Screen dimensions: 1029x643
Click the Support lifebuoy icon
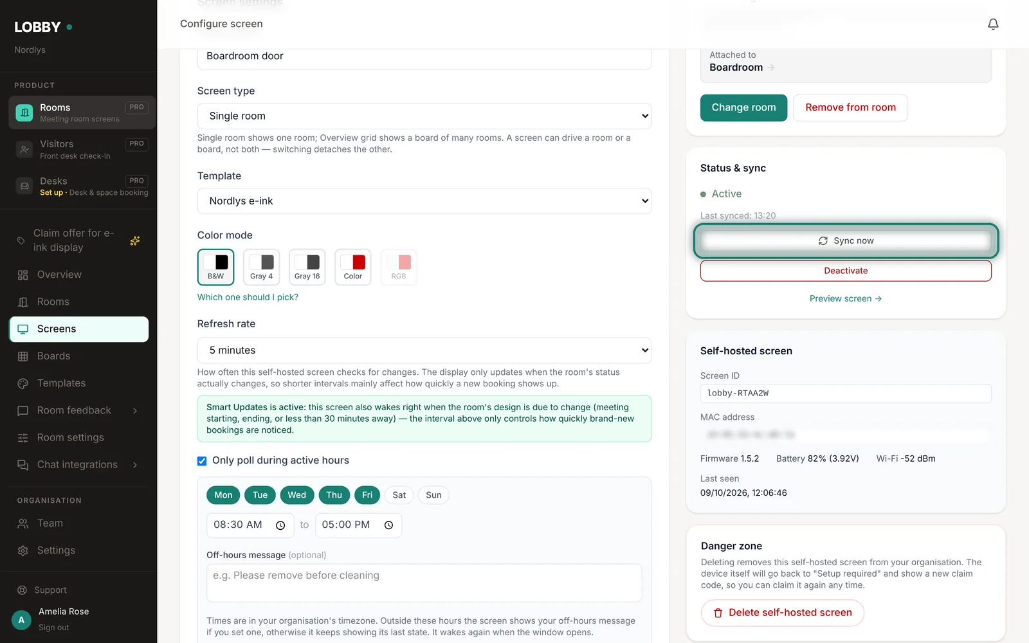point(22,590)
